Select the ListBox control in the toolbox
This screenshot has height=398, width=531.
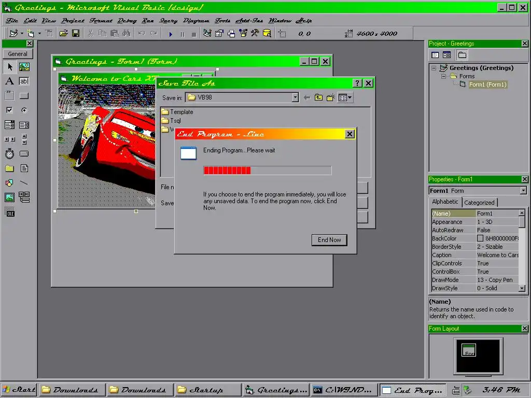pos(24,125)
